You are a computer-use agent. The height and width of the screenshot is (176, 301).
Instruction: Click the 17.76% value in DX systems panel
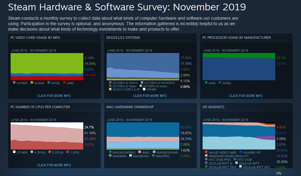click(186, 64)
